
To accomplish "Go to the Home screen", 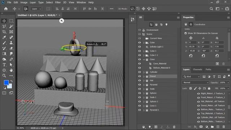I will [6, 9].
